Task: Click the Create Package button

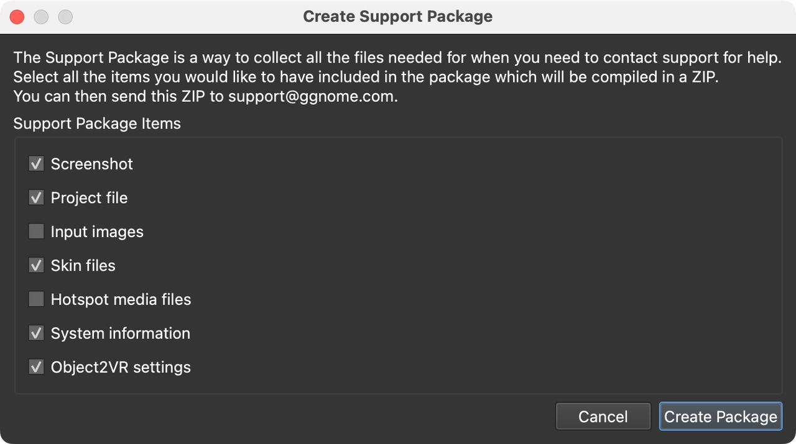Action: pos(720,416)
